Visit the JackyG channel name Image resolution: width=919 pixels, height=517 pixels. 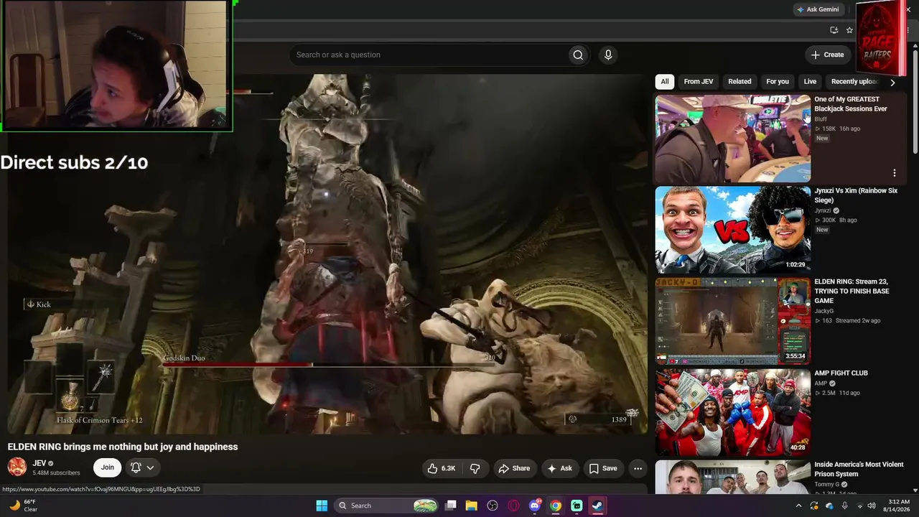(x=824, y=311)
